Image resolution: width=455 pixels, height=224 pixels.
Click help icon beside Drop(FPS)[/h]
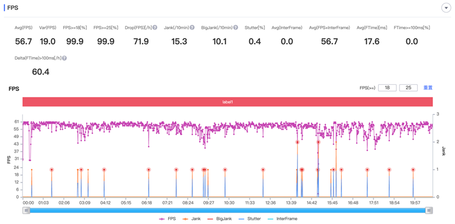coord(155,27)
